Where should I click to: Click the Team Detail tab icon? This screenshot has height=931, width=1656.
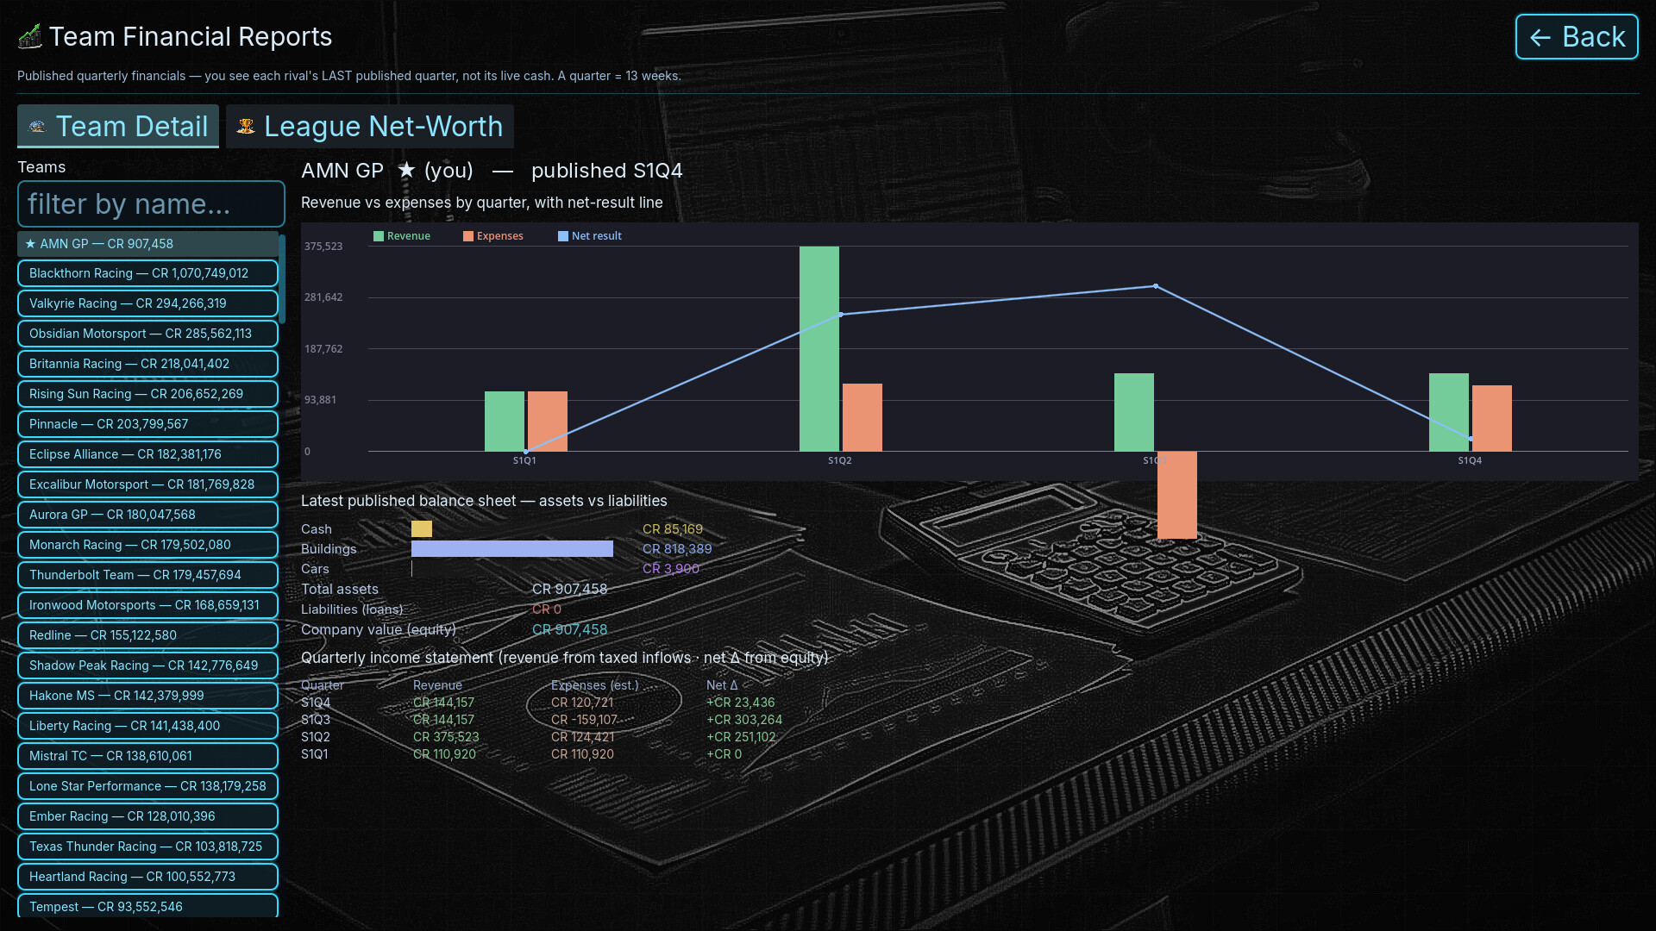coord(37,127)
